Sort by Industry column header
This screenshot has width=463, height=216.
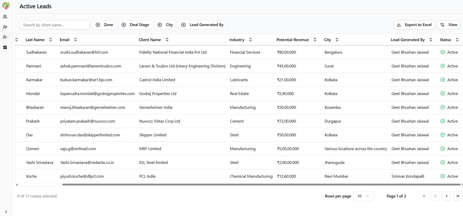(x=240, y=40)
